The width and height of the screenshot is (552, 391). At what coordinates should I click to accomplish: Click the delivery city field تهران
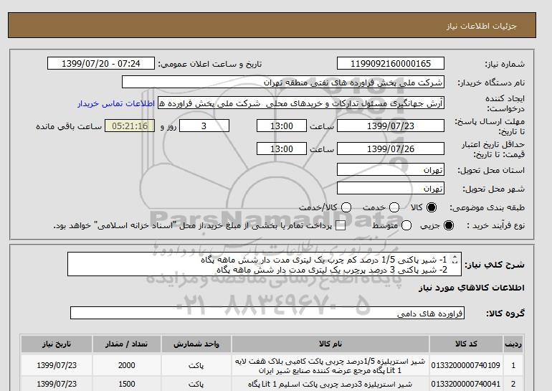click(x=391, y=188)
